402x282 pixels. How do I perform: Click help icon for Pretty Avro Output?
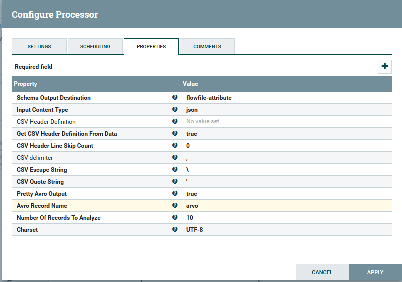(x=175, y=193)
